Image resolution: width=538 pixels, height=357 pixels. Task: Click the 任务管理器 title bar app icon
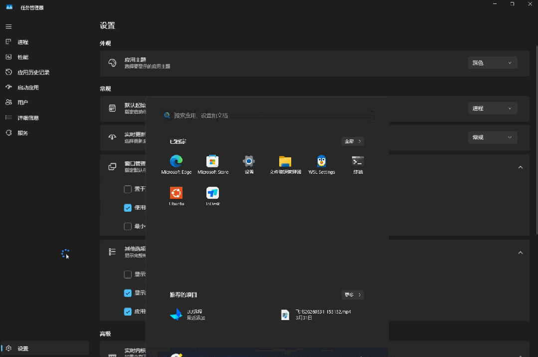9,7
